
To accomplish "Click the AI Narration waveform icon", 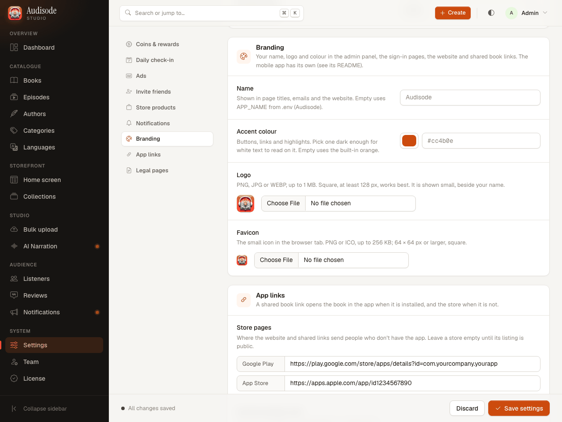I will coord(14,246).
